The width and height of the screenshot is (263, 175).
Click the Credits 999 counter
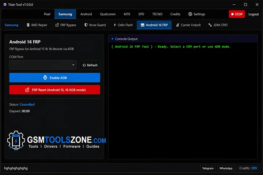(248, 168)
